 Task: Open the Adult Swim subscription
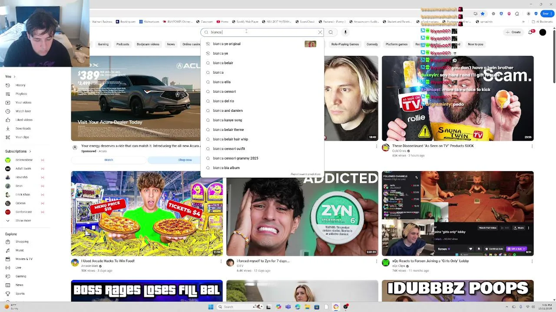tap(23, 169)
